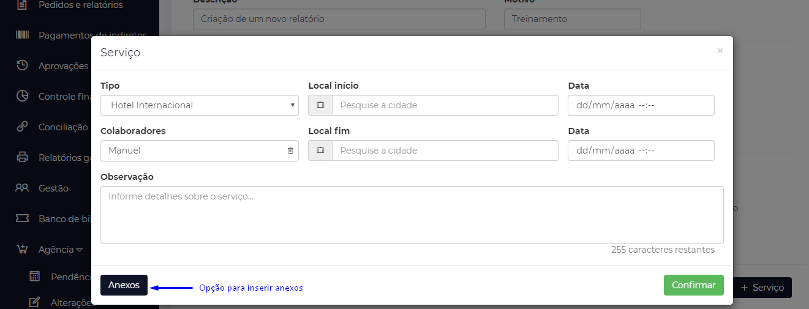Click the Banco de bilhetes ticket icon
This screenshot has width=809, height=309.
[22, 218]
